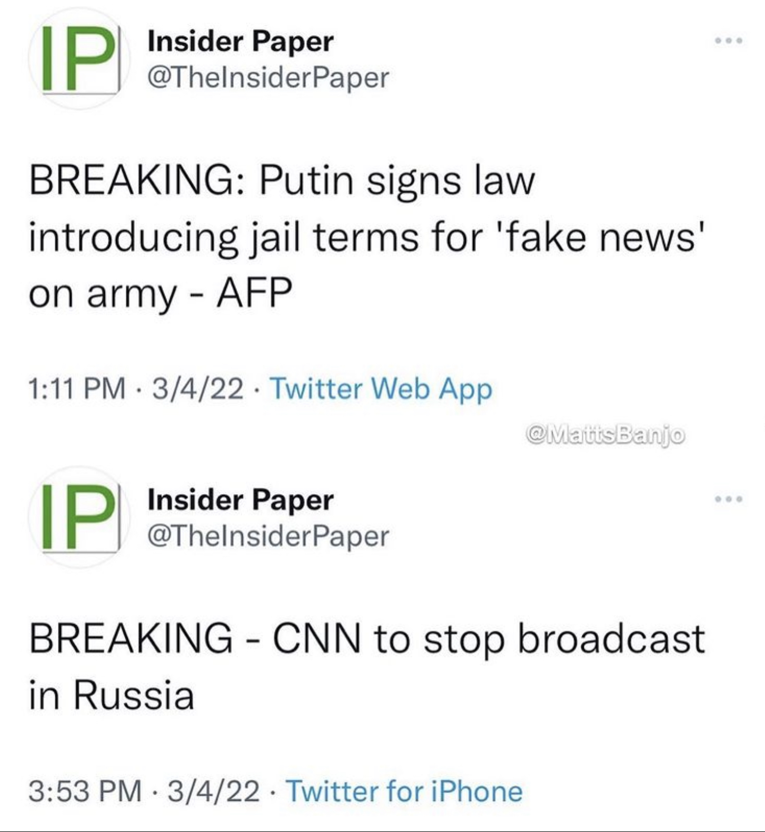This screenshot has width=765, height=832.
Task: Click the 3/4/22 date on the second tweet
Action: pos(214,791)
